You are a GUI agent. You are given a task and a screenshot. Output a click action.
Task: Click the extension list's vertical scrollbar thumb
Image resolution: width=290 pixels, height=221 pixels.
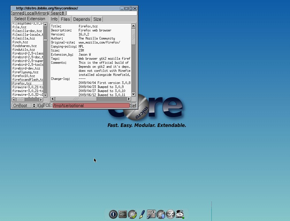pyautogui.click(x=45, y=40)
